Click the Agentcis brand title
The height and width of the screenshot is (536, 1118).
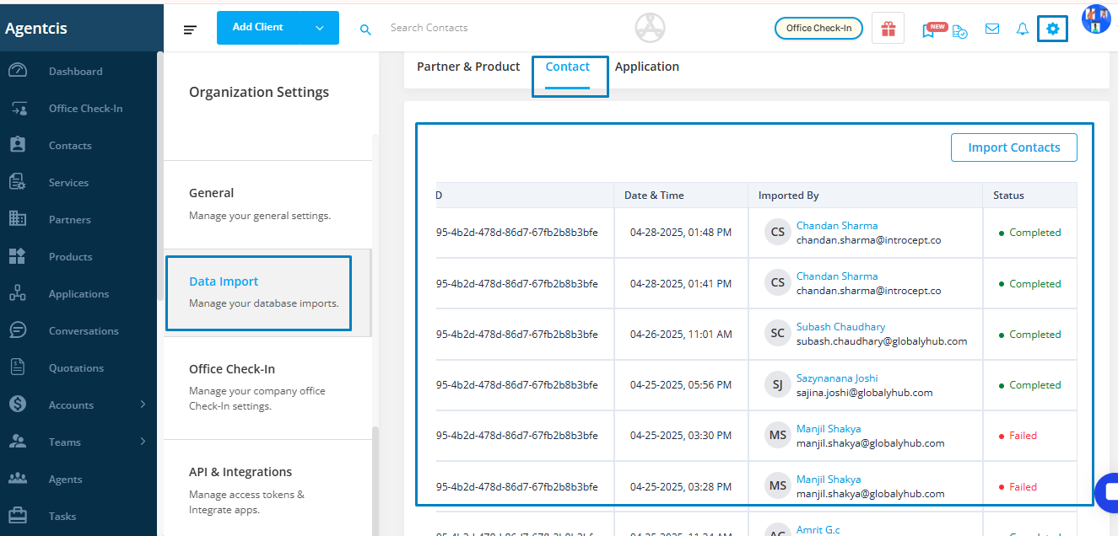coord(36,29)
